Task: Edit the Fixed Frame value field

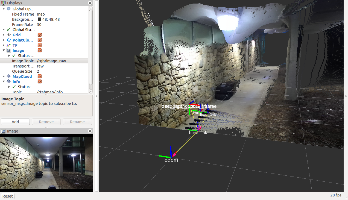Action: click(62, 14)
